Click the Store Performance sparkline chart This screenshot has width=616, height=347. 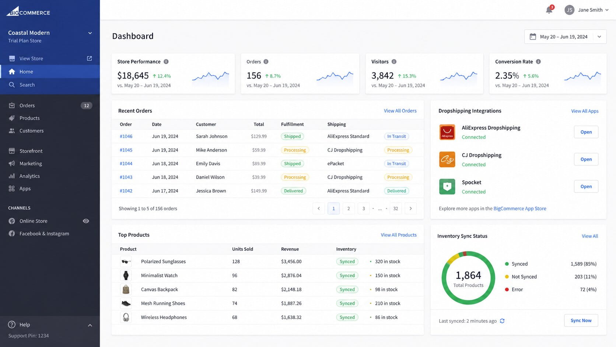pos(210,77)
